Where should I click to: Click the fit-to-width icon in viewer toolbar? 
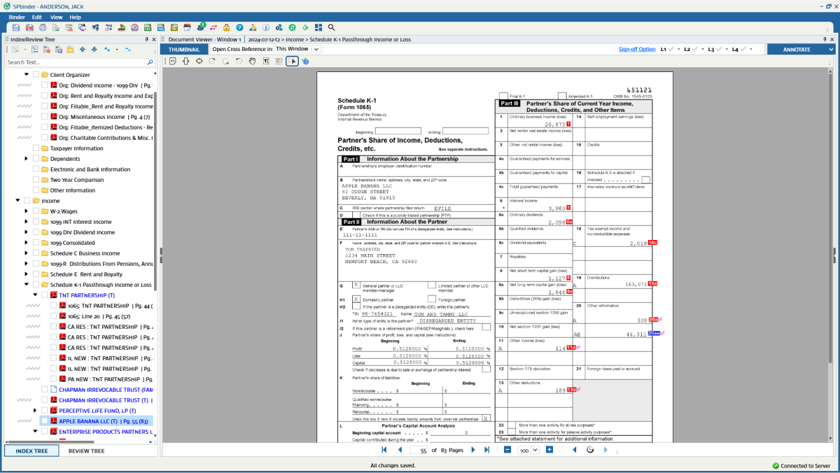[186, 62]
